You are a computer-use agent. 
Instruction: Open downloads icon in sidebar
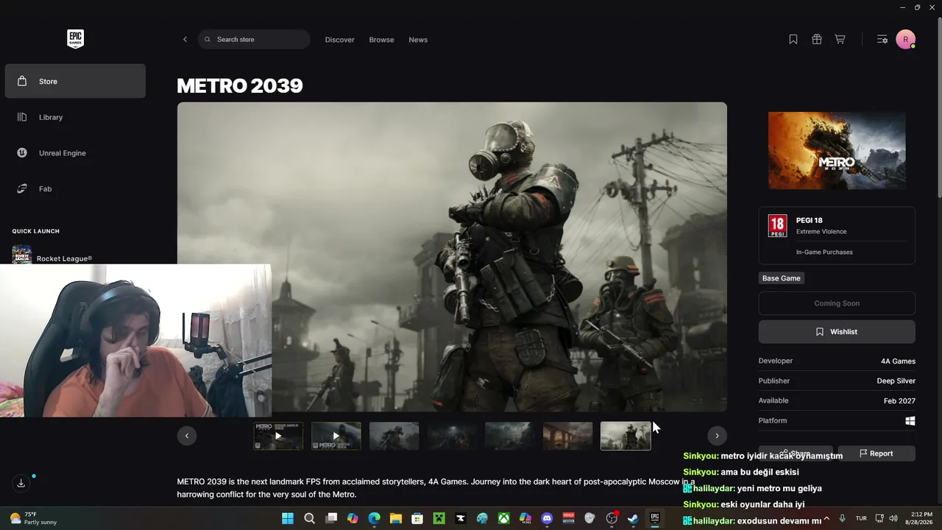[x=21, y=483]
